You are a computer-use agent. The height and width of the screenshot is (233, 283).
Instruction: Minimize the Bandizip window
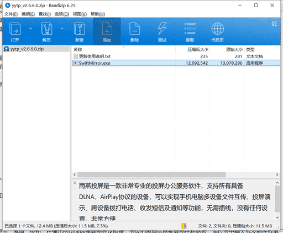pos(240,6)
